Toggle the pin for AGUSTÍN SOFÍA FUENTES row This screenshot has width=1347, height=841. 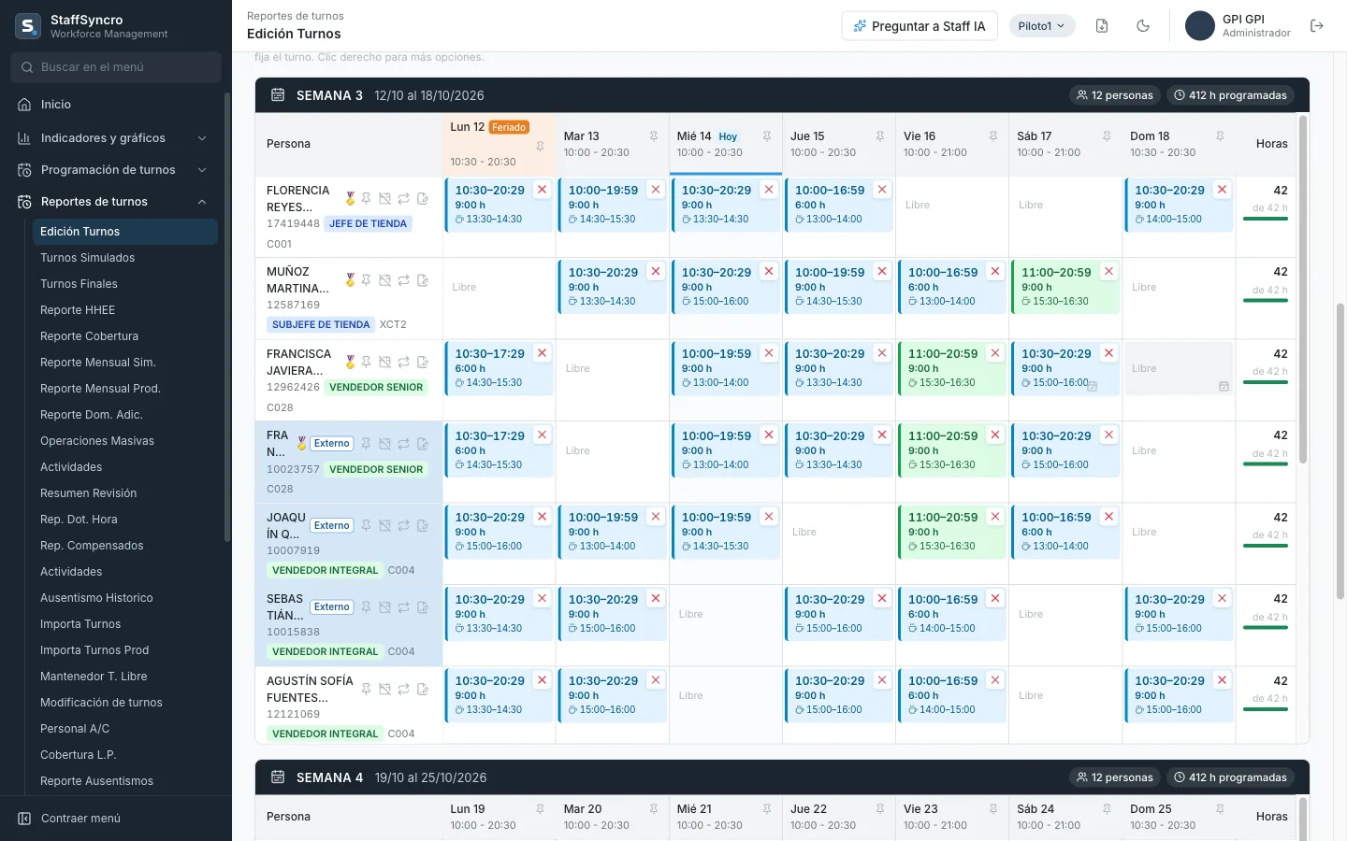(x=367, y=689)
